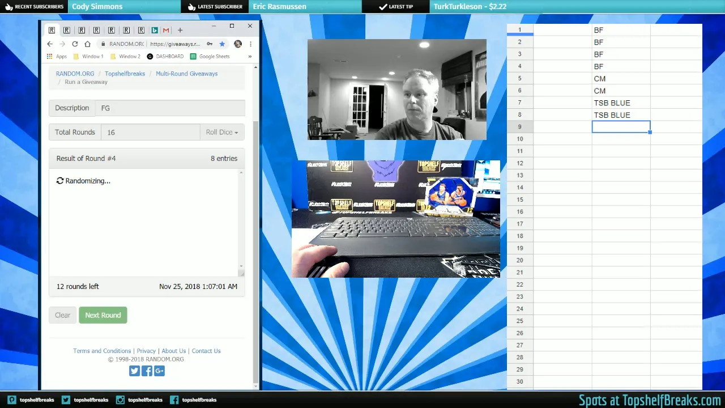725x408 pixels.
Task: Click 'TurkTurkleson - $2.22' latest tip
Action: tap(470, 7)
